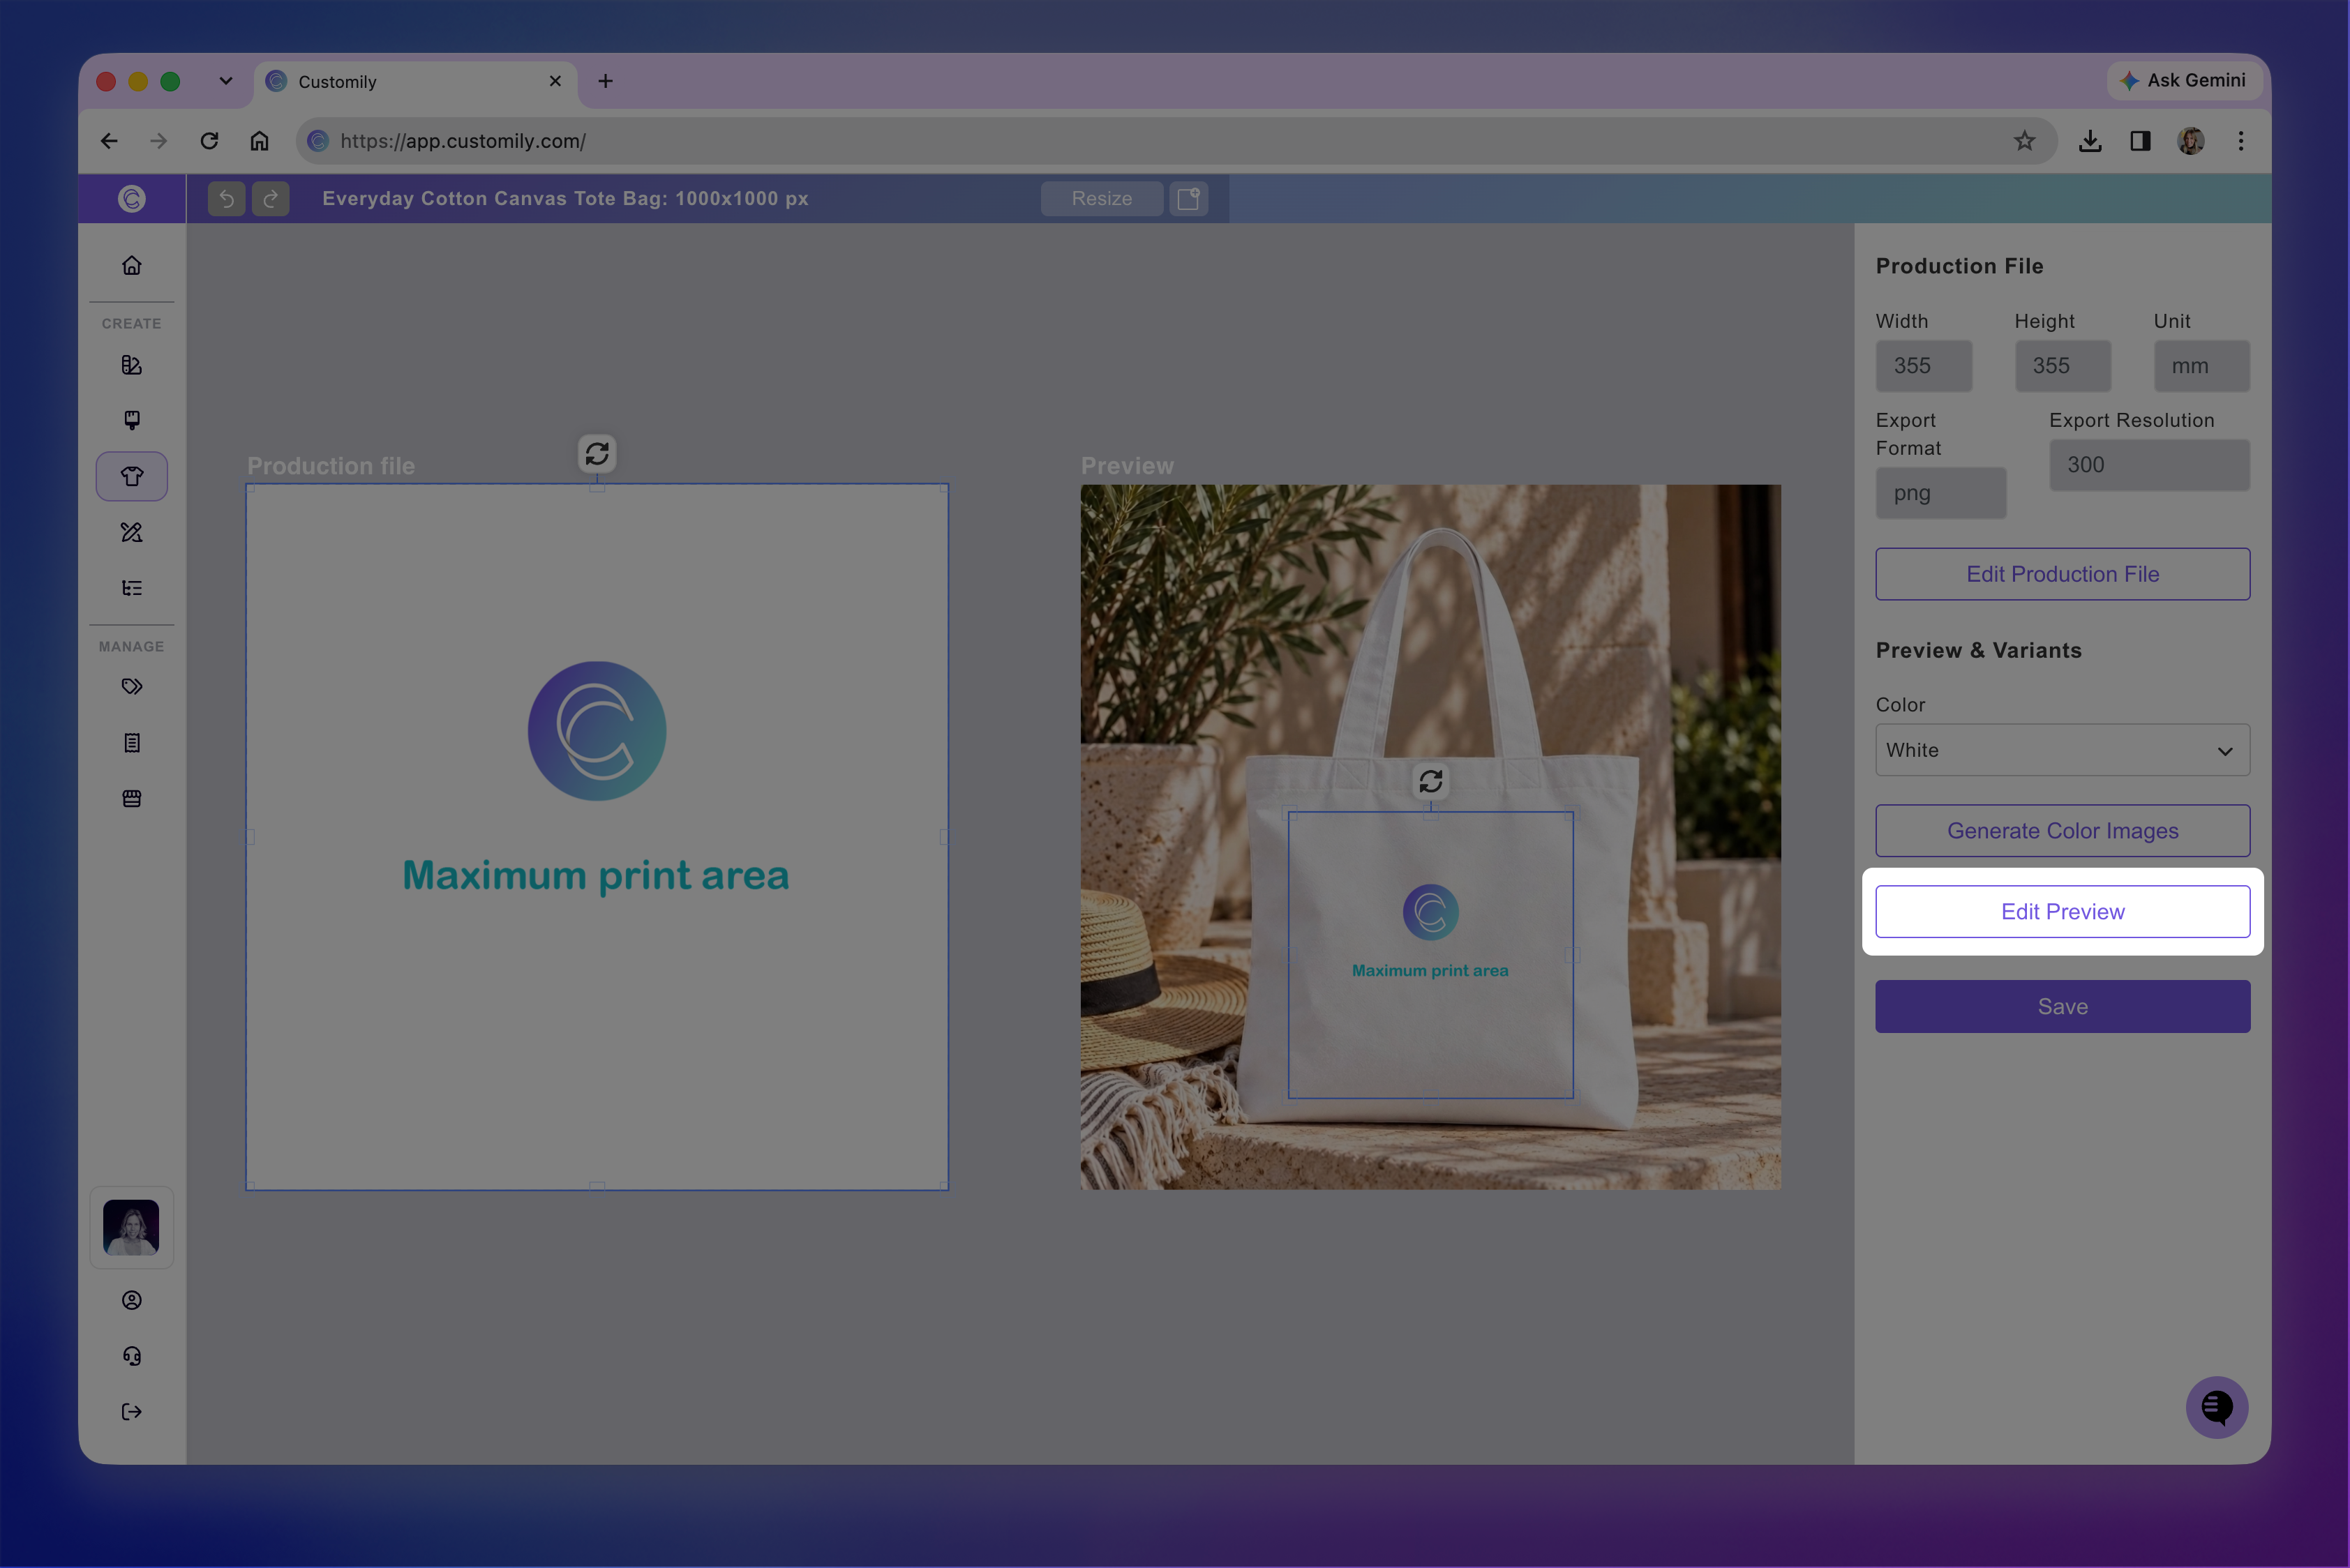
Task: Click the undo arrow in editor toolbar
Action: pos(226,199)
